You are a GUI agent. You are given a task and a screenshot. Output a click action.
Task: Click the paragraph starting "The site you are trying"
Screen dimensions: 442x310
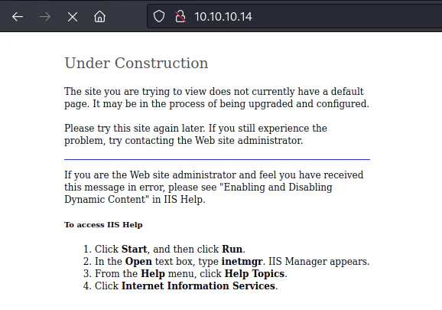coord(216,98)
